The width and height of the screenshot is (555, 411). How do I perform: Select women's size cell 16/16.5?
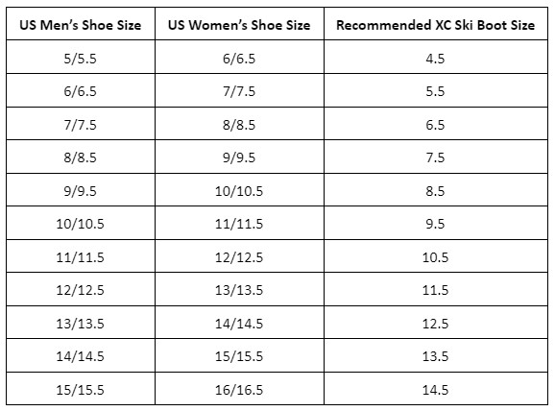coord(239,388)
